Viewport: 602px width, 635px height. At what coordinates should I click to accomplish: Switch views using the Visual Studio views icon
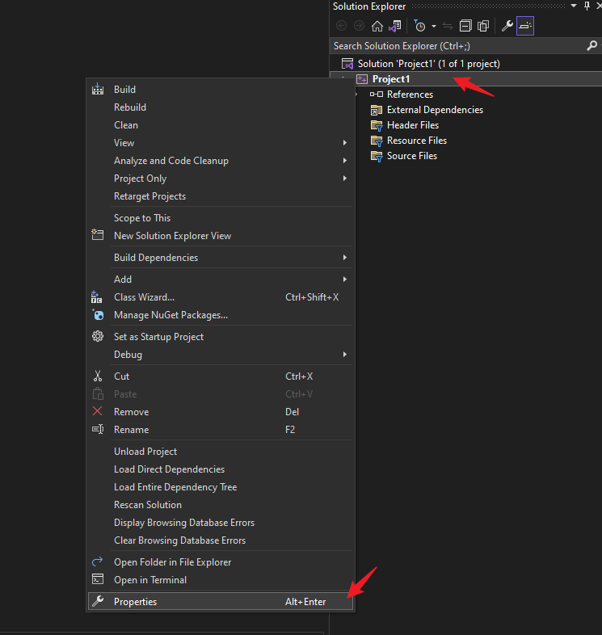(394, 27)
